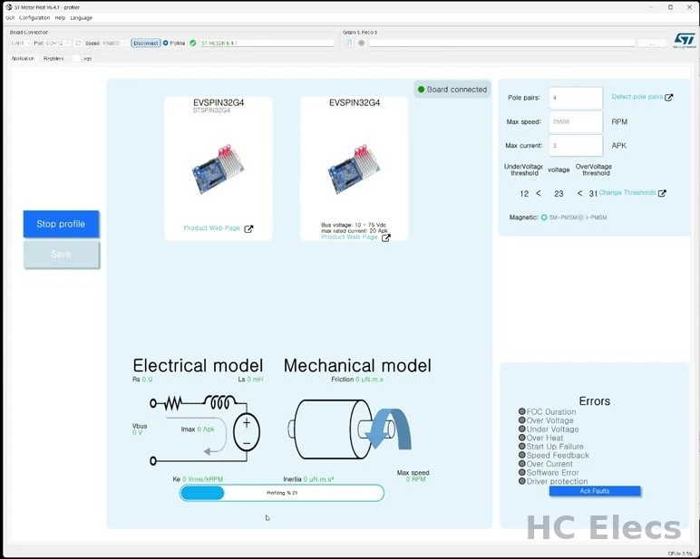Open the Configuration menu
This screenshot has width=700, height=559.
[34, 18]
